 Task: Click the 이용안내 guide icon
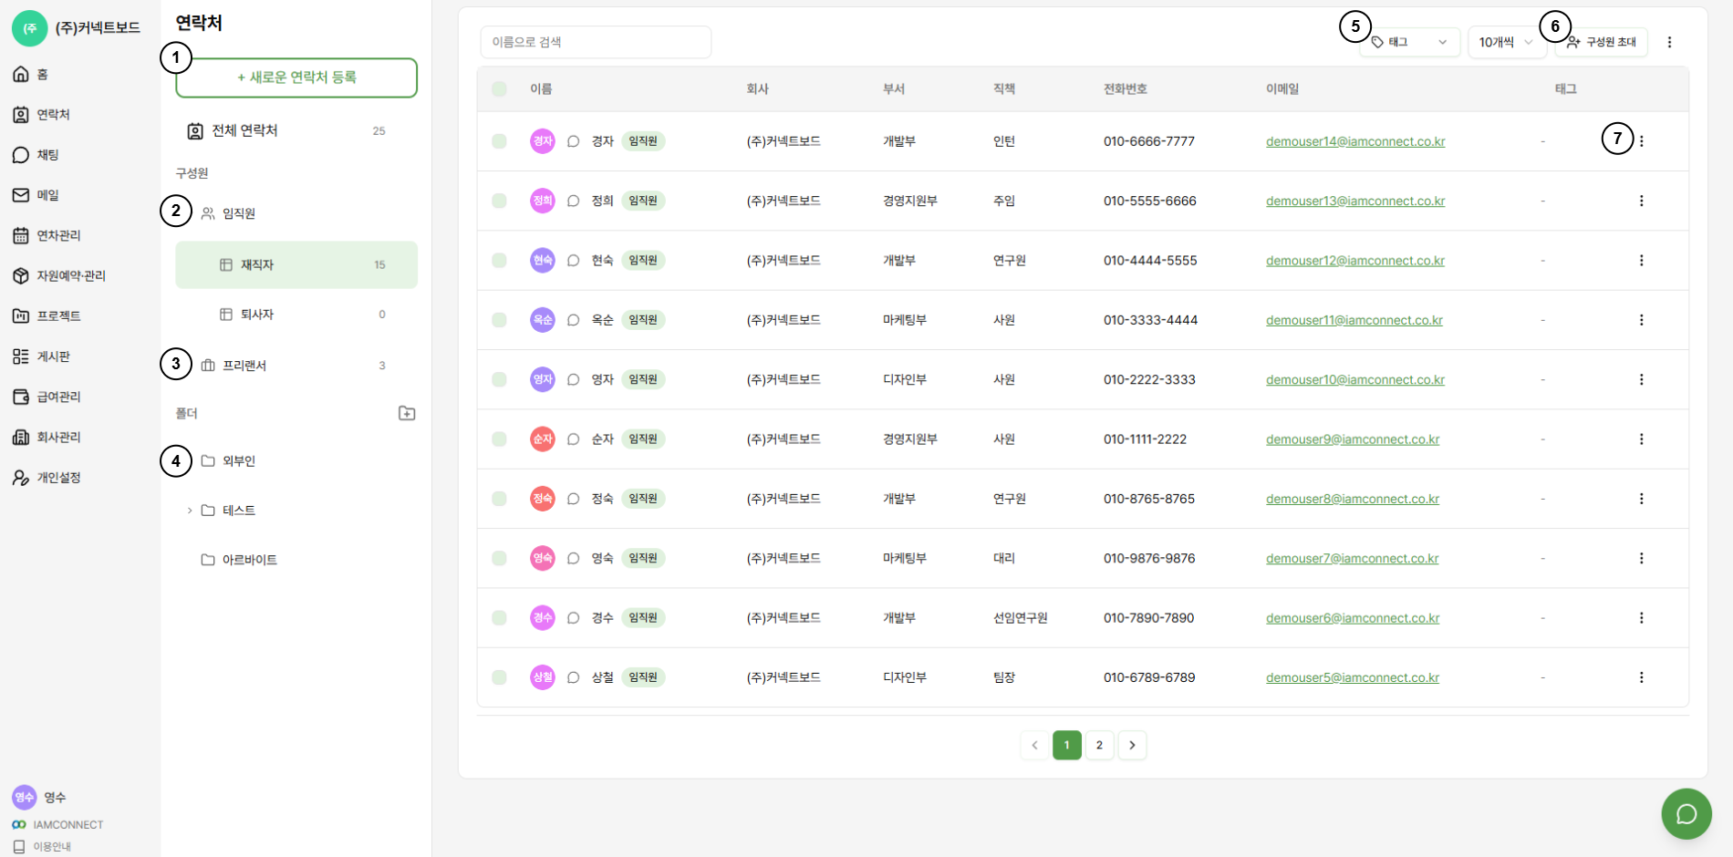tap(19, 846)
